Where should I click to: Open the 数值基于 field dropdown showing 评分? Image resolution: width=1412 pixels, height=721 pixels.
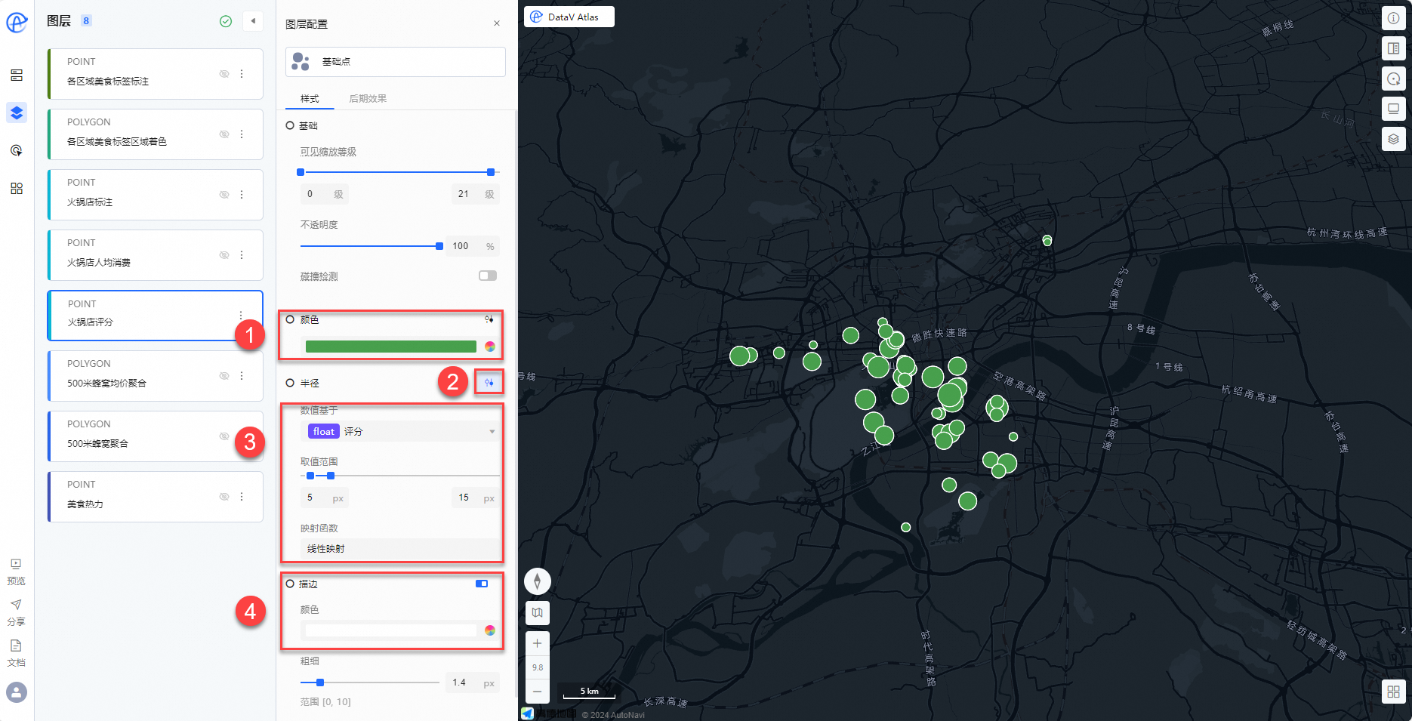point(400,432)
